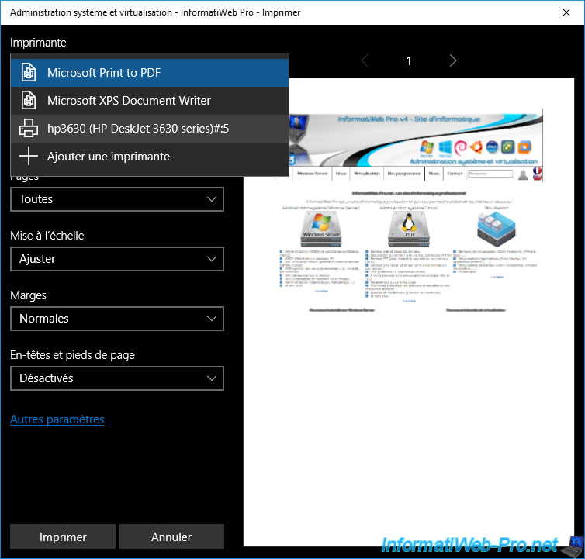Choose Microsoft XPS Document Writer
Screen dimensions: 585x559
(x=150, y=100)
